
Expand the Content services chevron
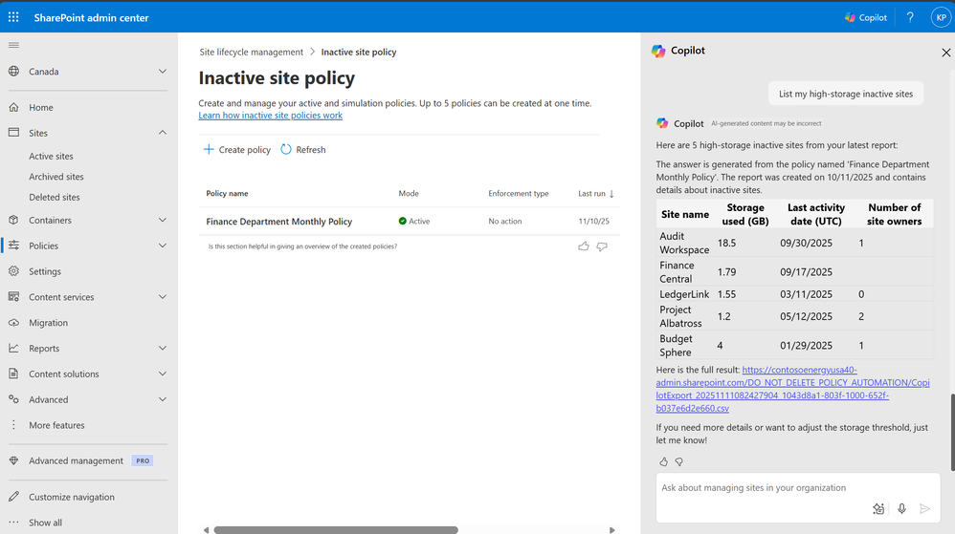pyautogui.click(x=163, y=297)
